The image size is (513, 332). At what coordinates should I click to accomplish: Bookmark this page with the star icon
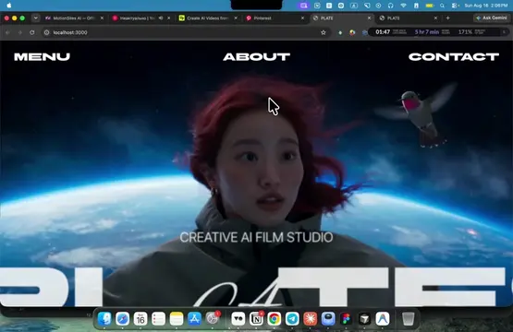point(324,32)
